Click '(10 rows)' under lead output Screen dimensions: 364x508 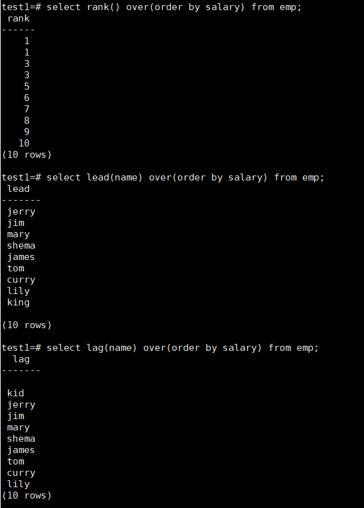coord(26,325)
